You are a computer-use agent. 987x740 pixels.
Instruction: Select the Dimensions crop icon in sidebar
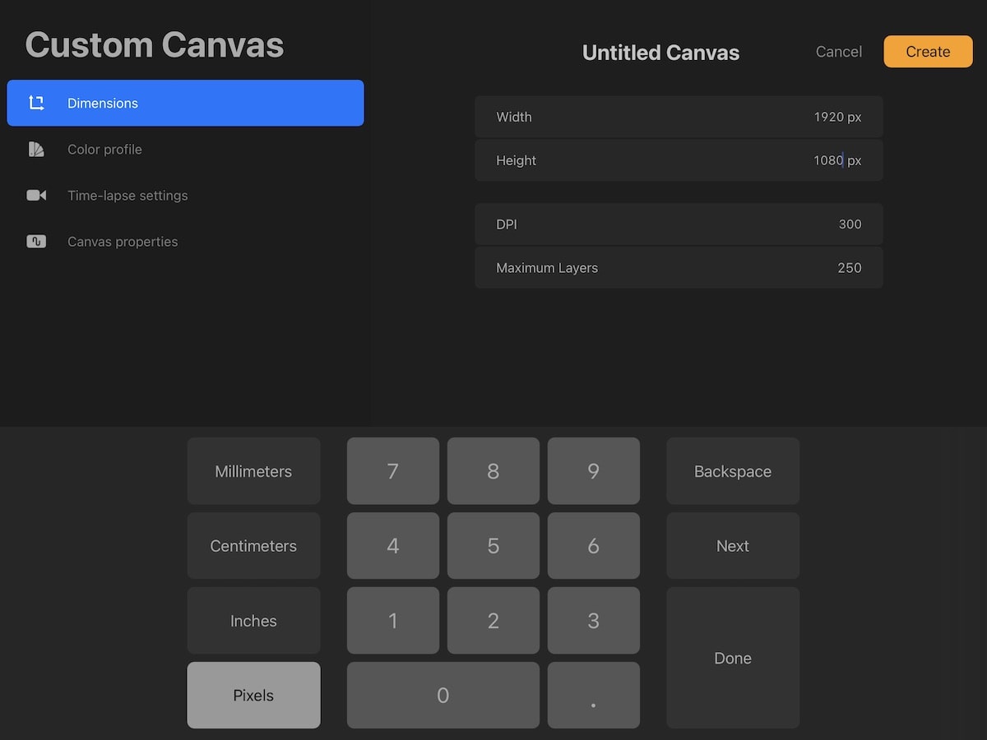[x=36, y=103]
